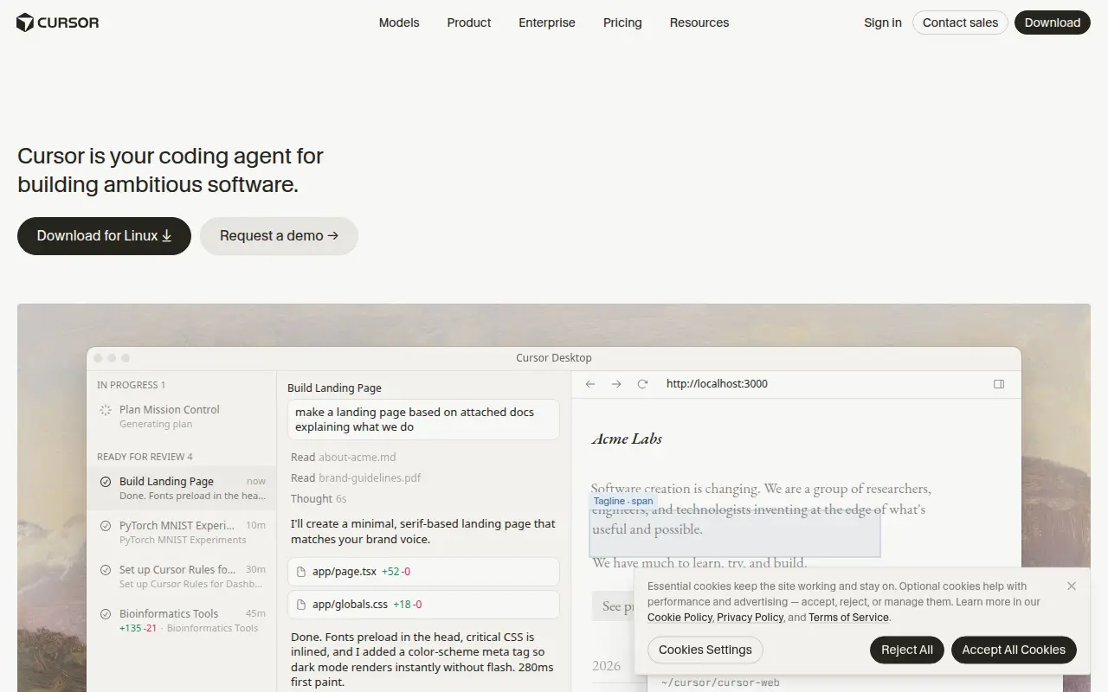This screenshot has height=692, width=1108.
Task: Click the Acme Labs heading in preview
Action: (627, 439)
